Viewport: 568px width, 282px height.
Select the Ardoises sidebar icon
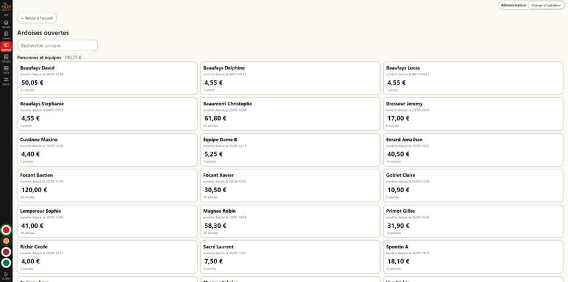click(x=6, y=47)
